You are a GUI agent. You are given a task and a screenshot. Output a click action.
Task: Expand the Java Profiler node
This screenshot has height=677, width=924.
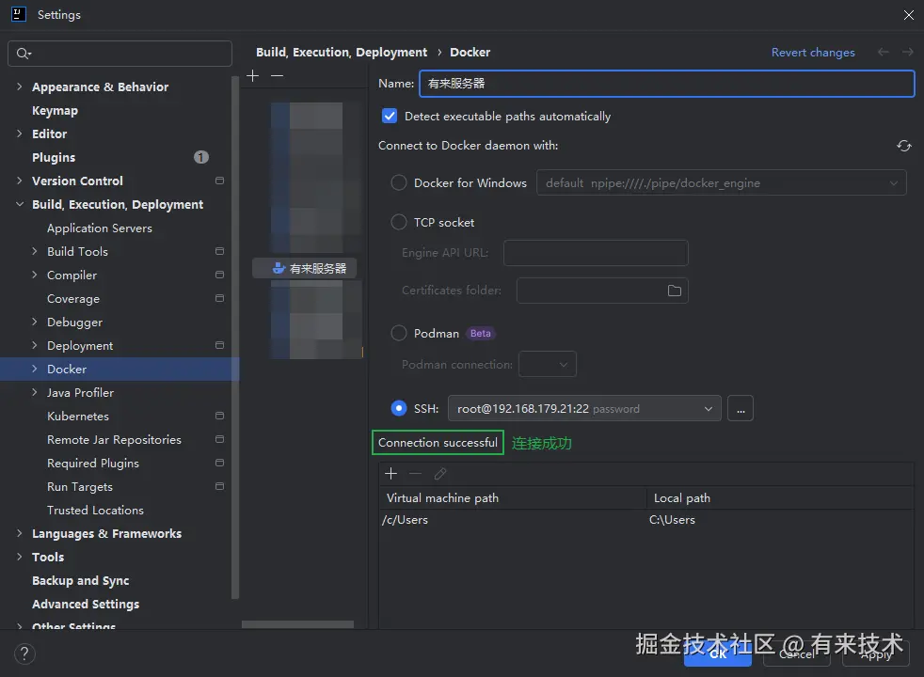coord(35,392)
